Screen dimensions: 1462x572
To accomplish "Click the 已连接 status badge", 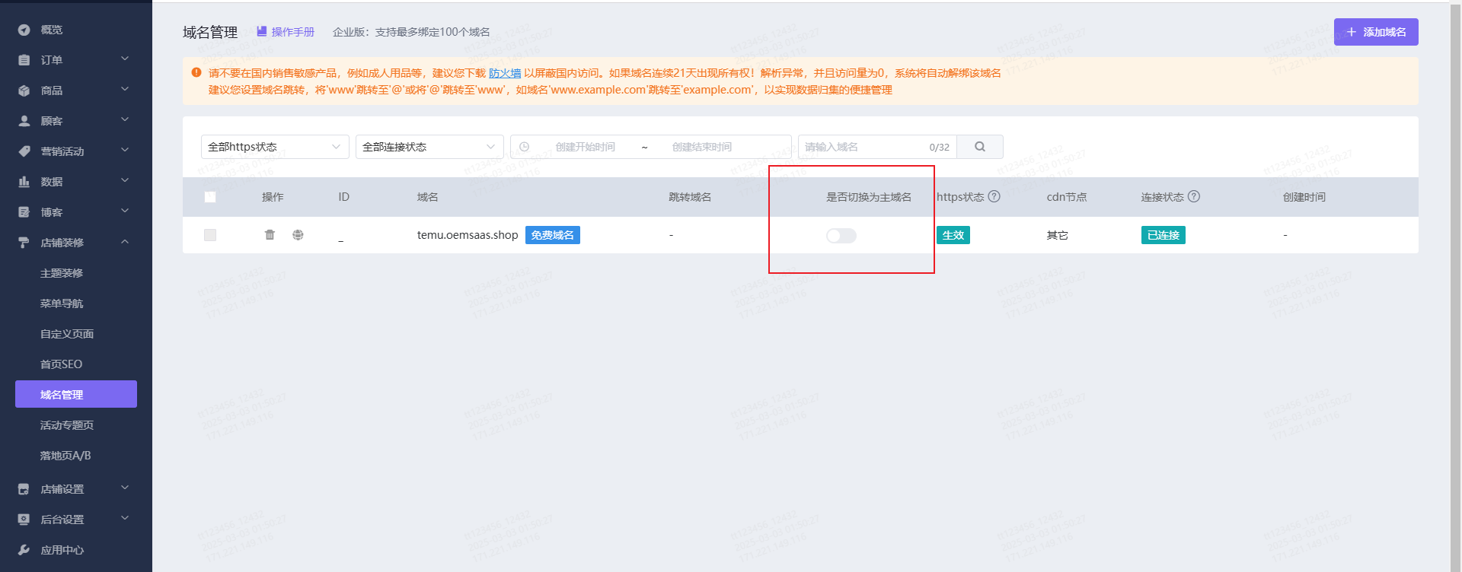I will 1164,235.
